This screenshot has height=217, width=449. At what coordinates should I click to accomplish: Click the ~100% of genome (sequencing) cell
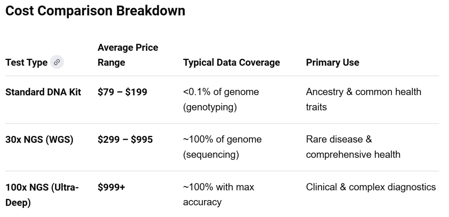coord(222,147)
